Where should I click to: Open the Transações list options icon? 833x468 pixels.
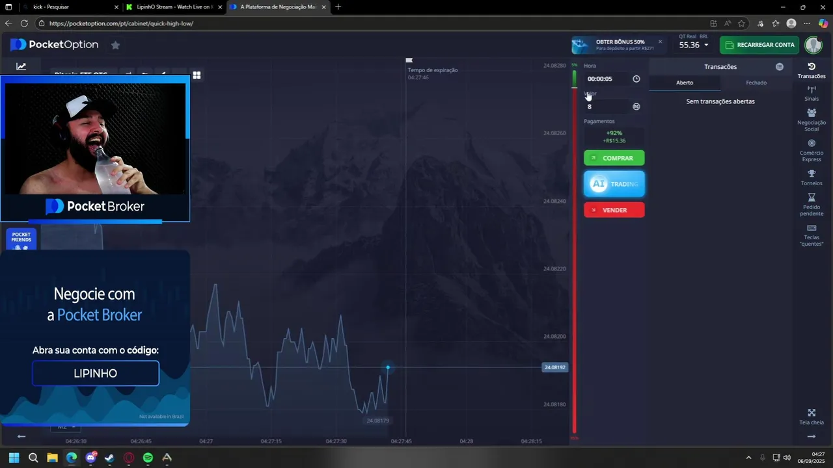(x=780, y=66)
